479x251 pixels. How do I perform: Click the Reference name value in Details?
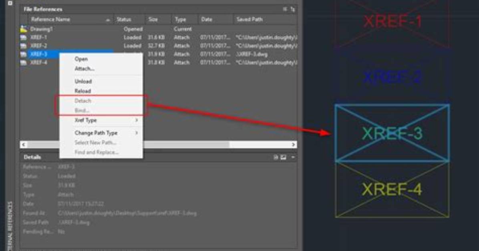(x=66, y=167)
